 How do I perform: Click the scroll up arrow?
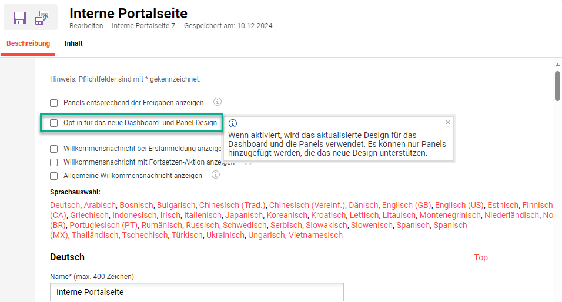(557, 65)
